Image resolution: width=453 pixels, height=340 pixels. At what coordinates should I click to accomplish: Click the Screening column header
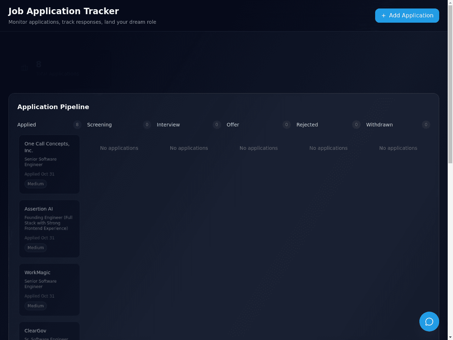pyautogui.click(x=99, y=125)
